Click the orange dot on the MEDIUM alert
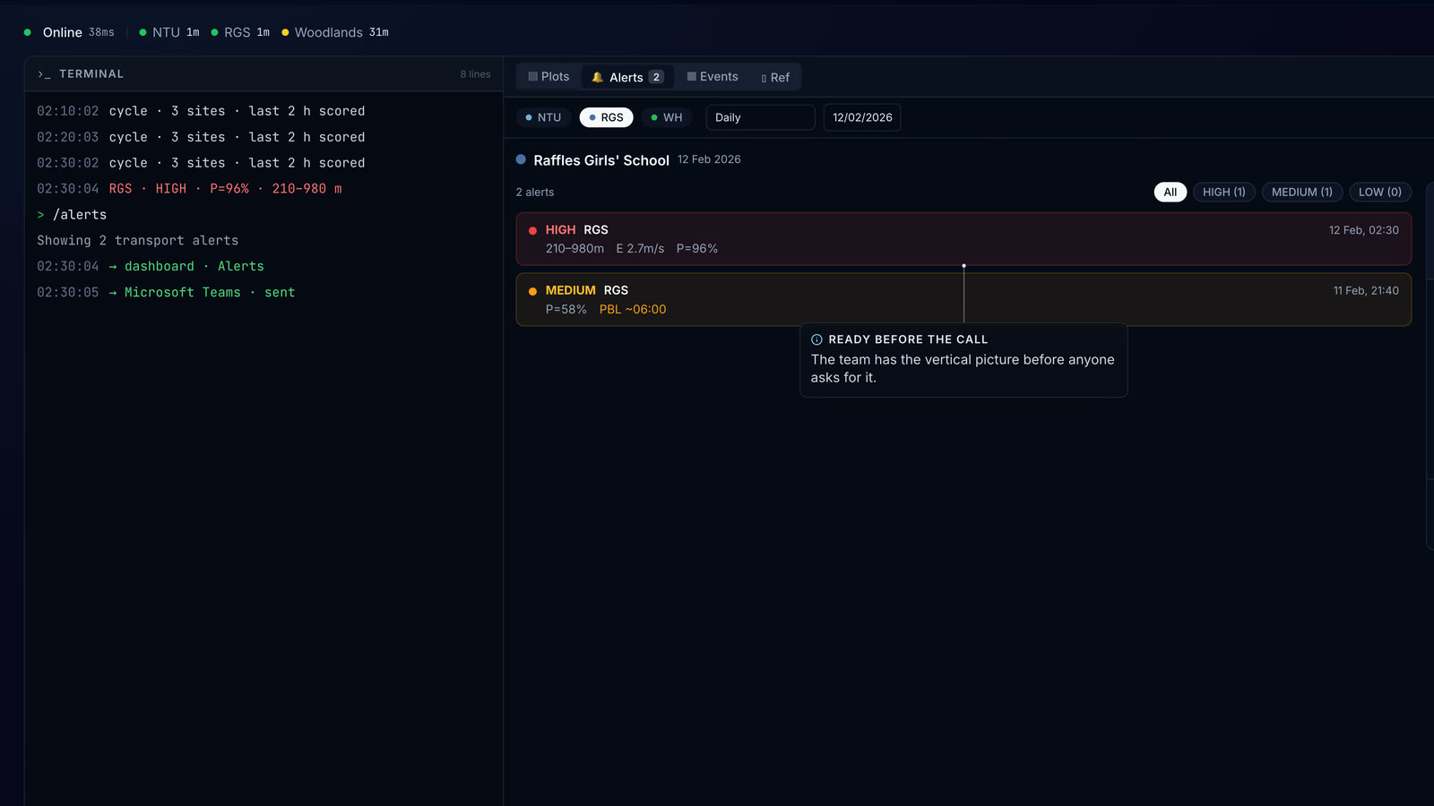 [532, 291]
